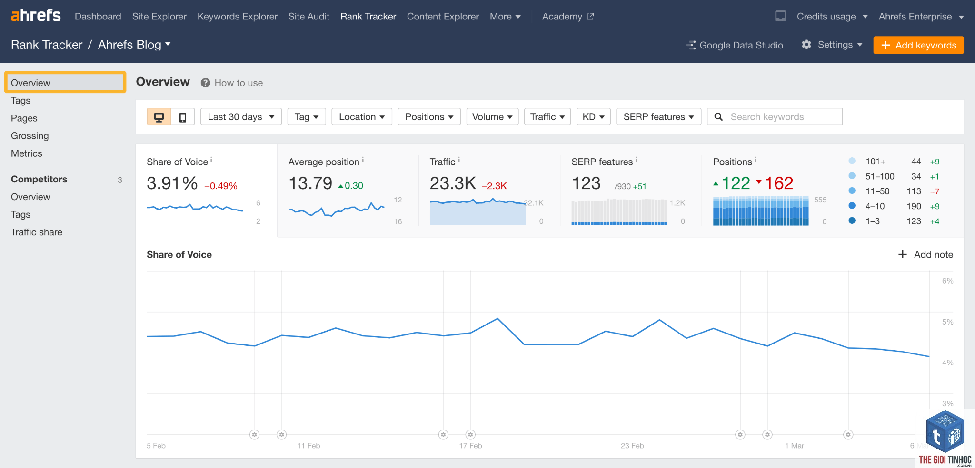This screenshot has width=975, height=468.
Task: Select Overview in the left sidebar
Action: click(x=65, y=83)
